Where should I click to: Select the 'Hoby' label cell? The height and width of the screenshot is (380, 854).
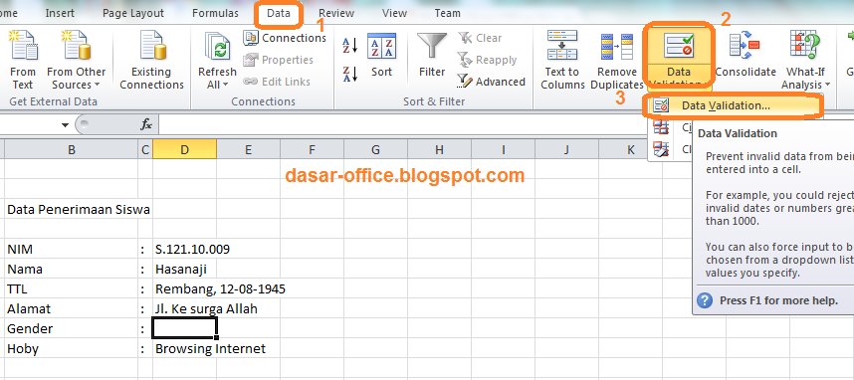tap(72, 348)
